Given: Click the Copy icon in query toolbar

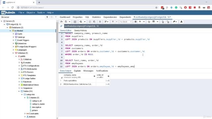Looking at the screenshot, I should click(90, 22).
